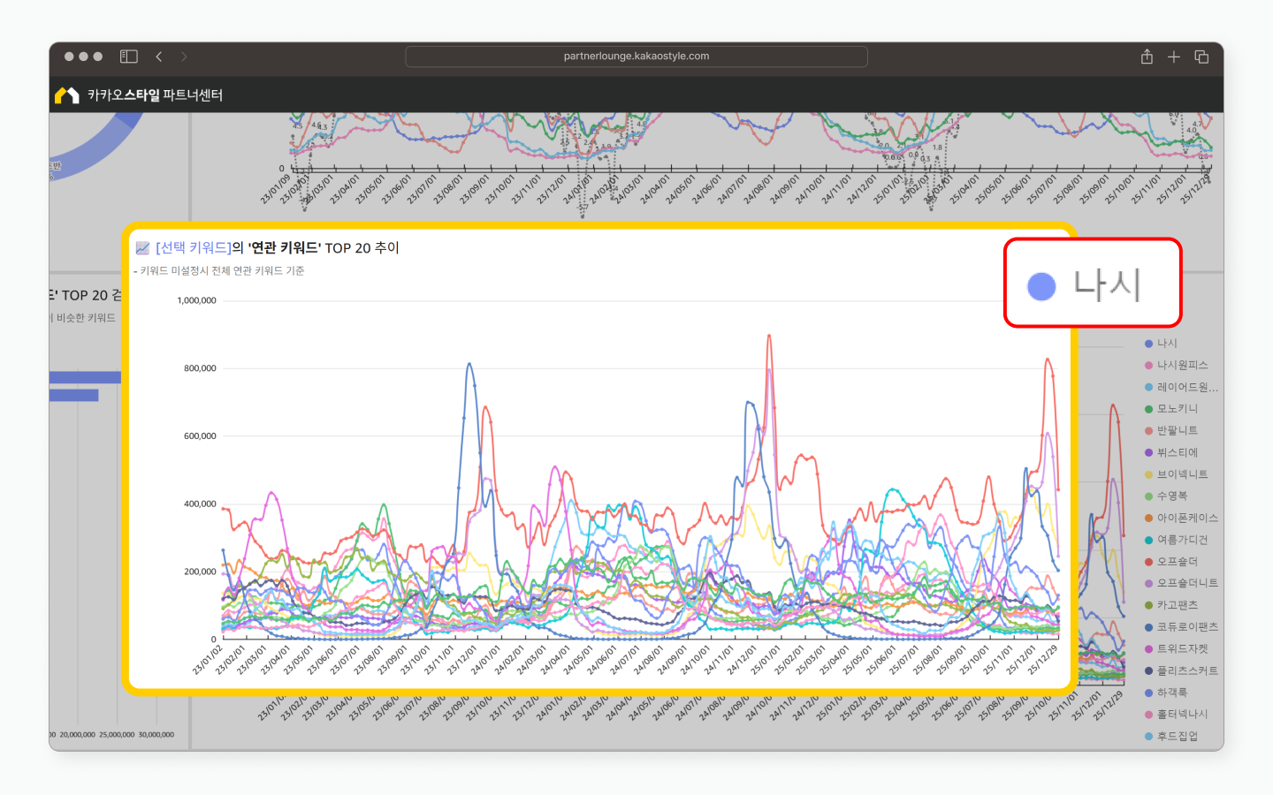
Task: Toggle the browser sidebar icon
Action: 129,57
